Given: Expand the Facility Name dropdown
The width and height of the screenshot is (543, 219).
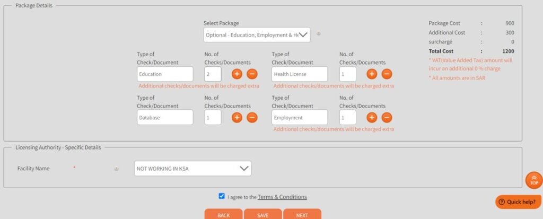Looking at the screenshot, I should (x=193, y=169).
